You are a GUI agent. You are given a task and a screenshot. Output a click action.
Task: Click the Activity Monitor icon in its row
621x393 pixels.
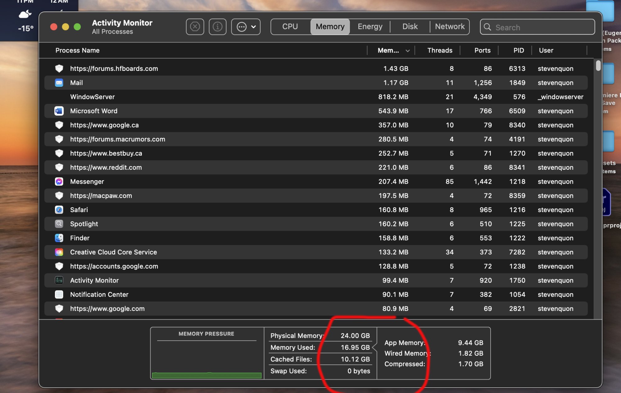[59, 280]
